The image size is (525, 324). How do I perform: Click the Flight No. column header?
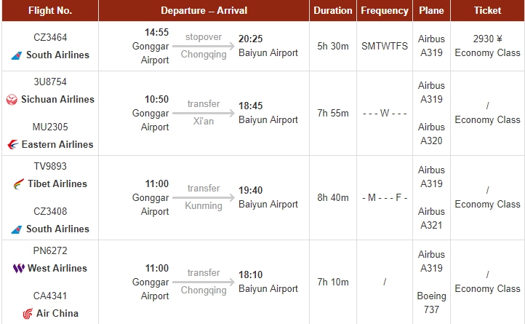click(x=50, y=11)
